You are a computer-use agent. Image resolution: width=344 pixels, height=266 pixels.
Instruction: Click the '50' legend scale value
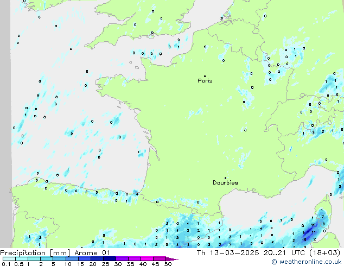click(x=168, y=264)
